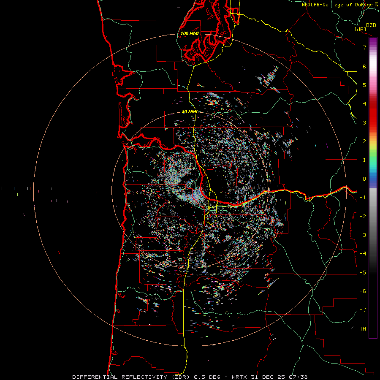Click the 'TH' label on the color scale

pos(363,328)
